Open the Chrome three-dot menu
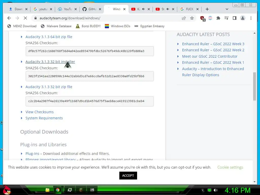This screenshot has height=195, width=260. click(x=251, y=18)
